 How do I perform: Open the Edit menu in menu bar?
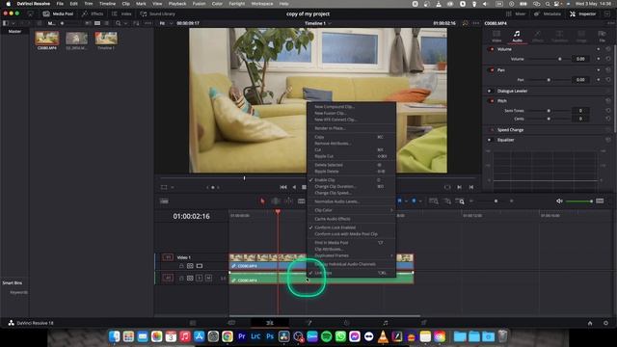73,4
